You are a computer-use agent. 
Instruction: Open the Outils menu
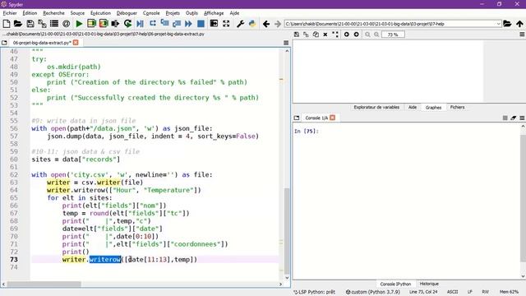(191, 13)
